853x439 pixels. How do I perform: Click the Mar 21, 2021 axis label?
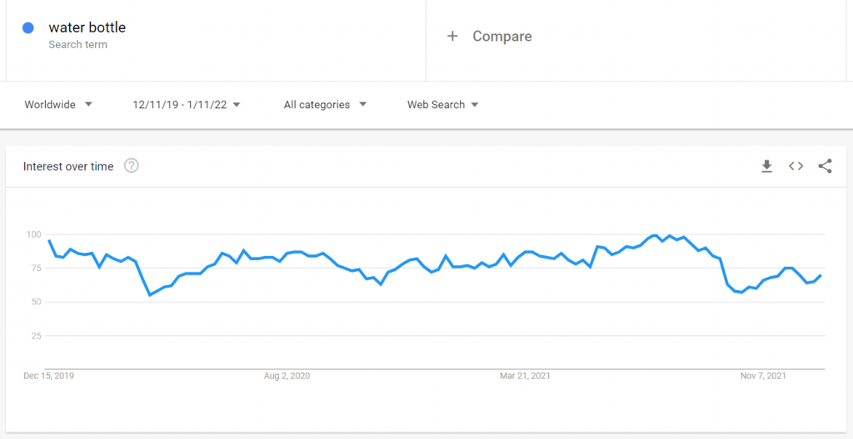click(525, 376)
